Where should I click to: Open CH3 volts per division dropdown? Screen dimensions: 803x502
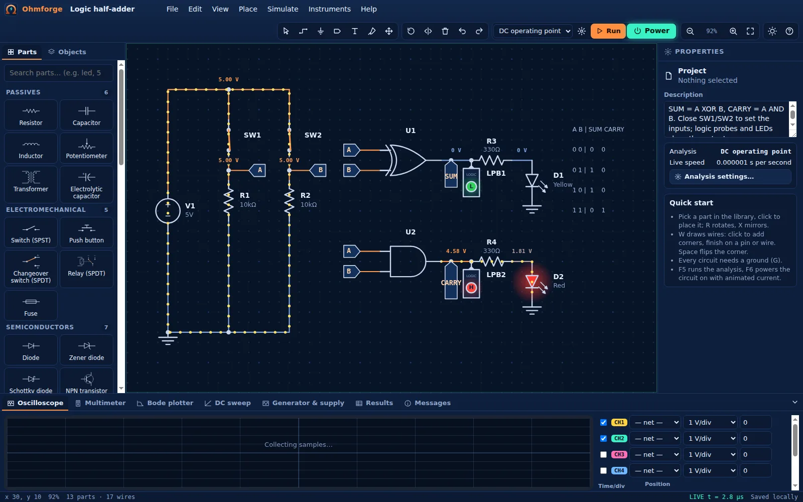[x=711, y=455]
